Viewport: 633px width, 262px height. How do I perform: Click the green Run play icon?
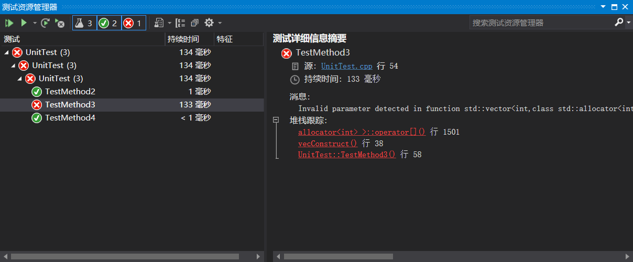tap(24, 23)
